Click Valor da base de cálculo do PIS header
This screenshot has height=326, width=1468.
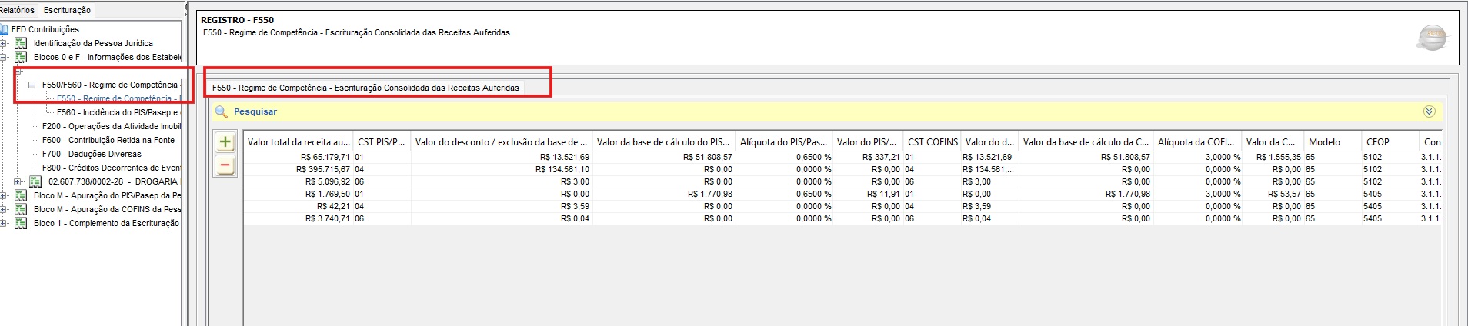663,141
